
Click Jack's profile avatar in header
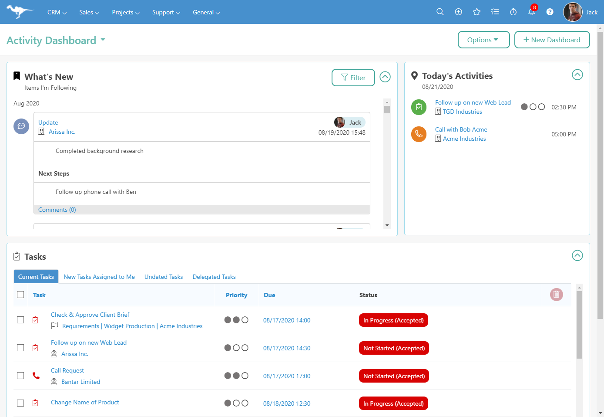[x=572, y=12]
